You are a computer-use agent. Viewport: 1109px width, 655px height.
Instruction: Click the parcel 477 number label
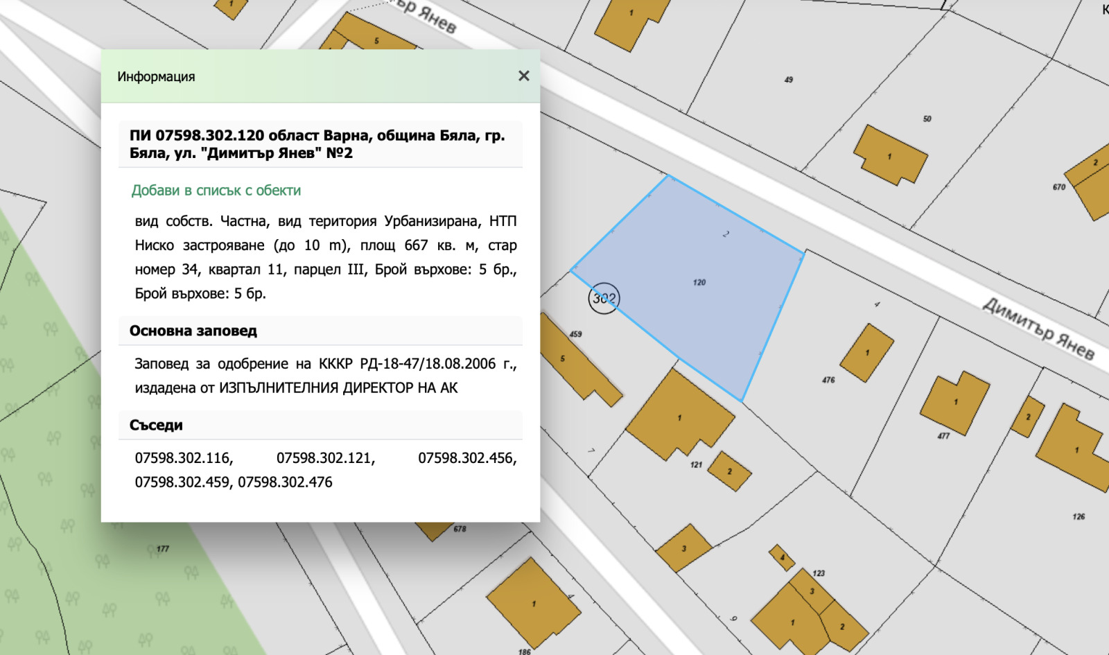tap(943, 436)
